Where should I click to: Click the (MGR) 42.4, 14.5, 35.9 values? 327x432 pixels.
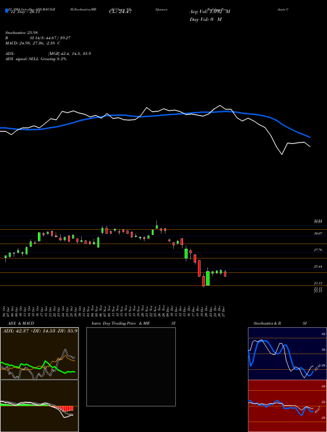coord(69,54)
